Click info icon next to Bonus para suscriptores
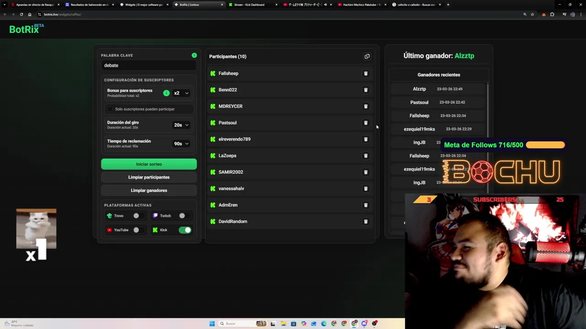586x329 pixels. [x=166, y=93]
